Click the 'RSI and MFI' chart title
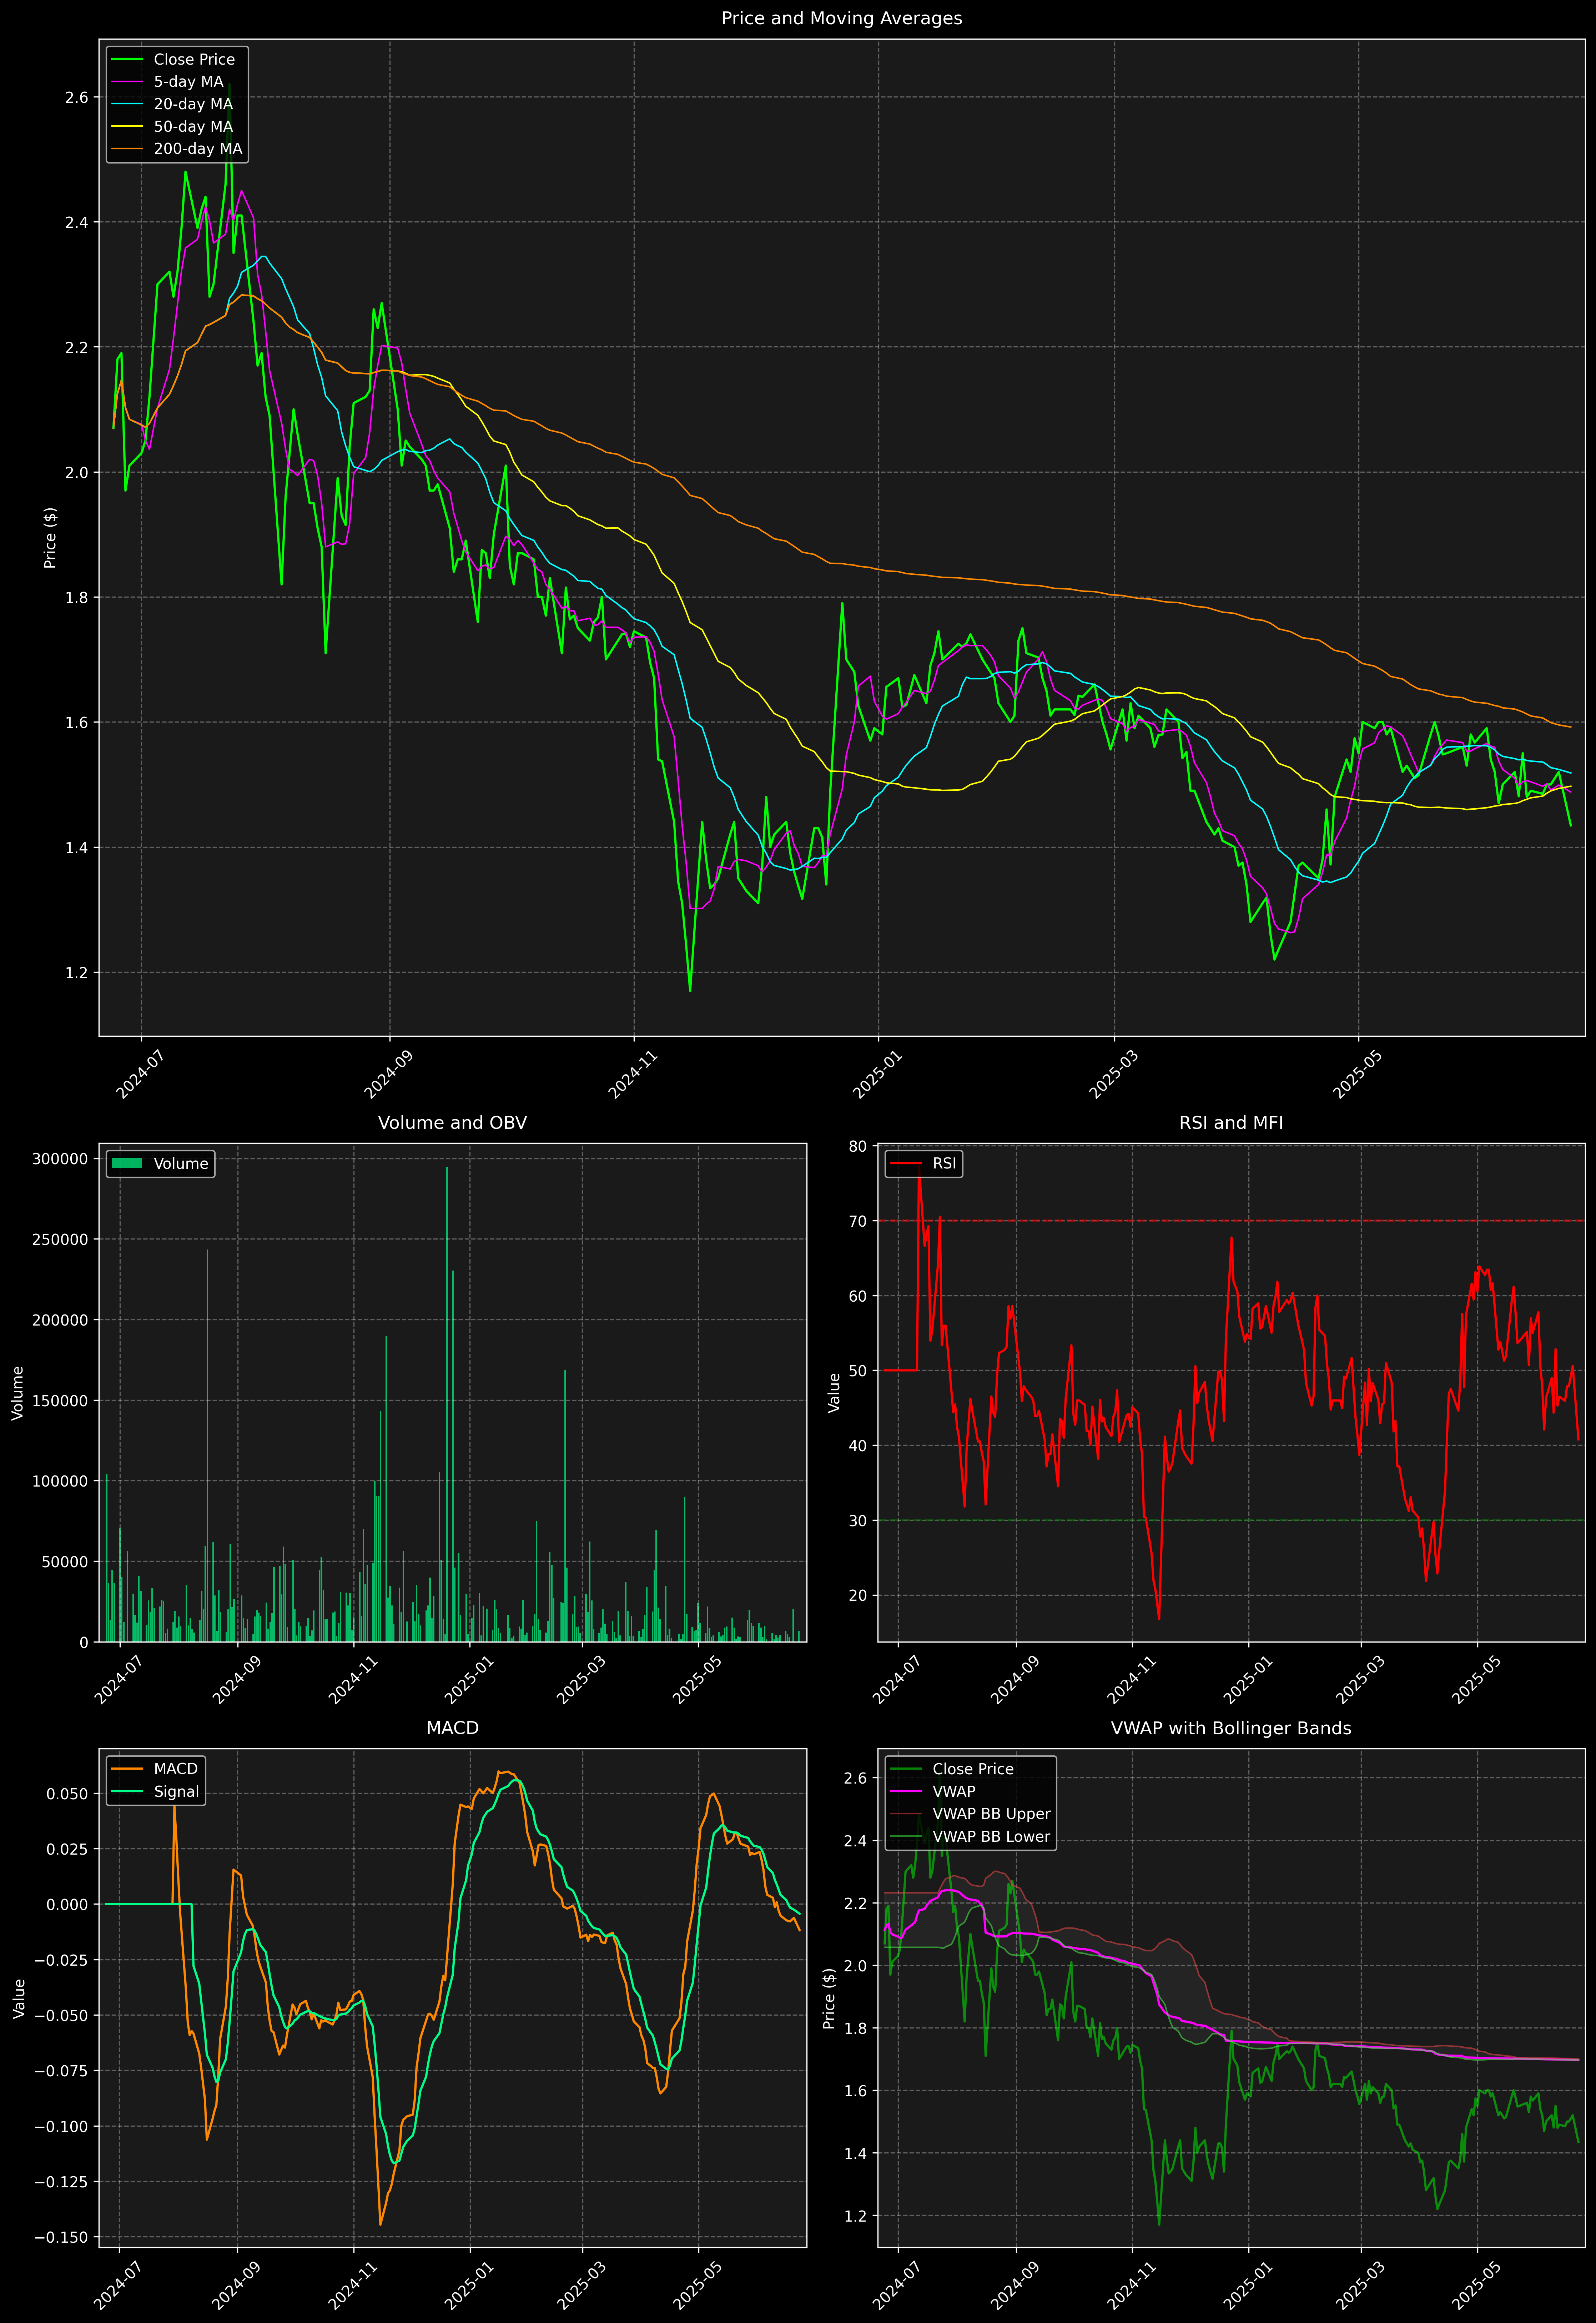Screen dimensions: 1596x2323 tap(1231, 1123)
